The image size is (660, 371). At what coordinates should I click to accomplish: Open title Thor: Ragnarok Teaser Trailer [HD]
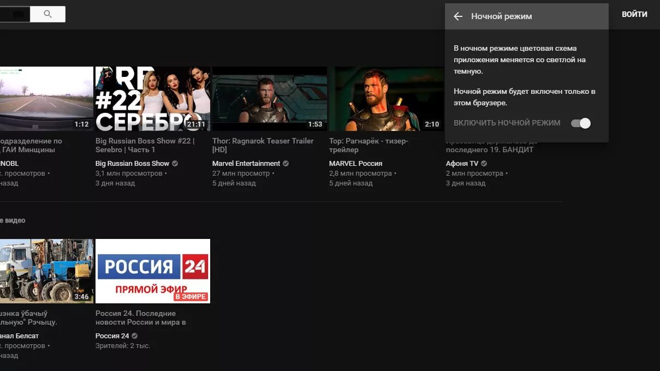263,145
